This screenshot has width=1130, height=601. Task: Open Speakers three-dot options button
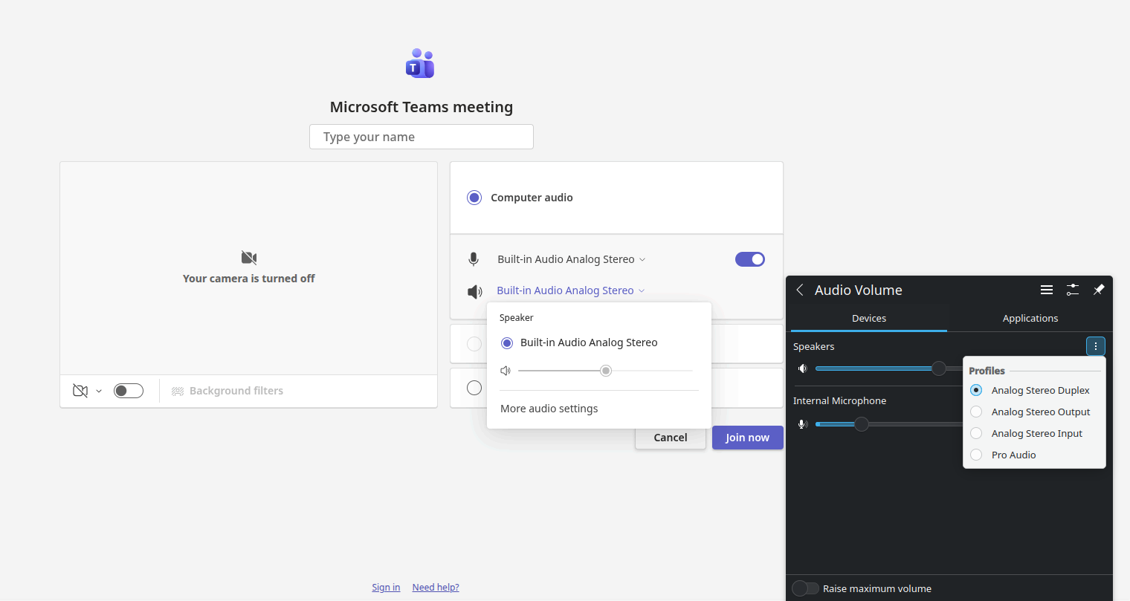[1096, 346]
